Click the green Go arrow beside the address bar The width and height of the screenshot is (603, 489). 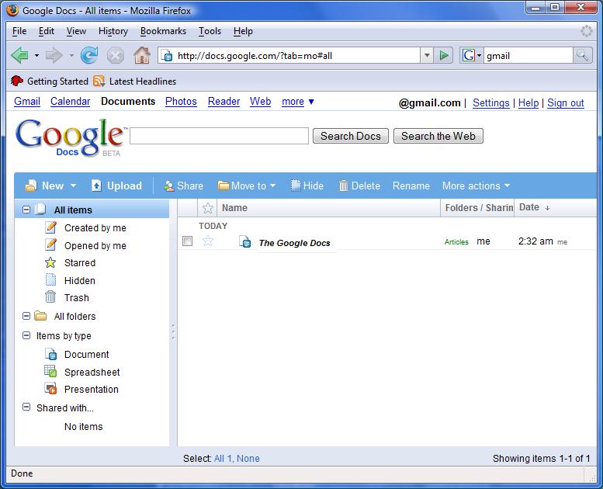click(444, 55)
